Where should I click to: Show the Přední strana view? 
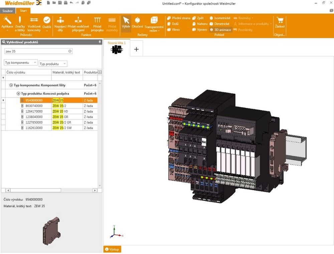click(178, 18)
